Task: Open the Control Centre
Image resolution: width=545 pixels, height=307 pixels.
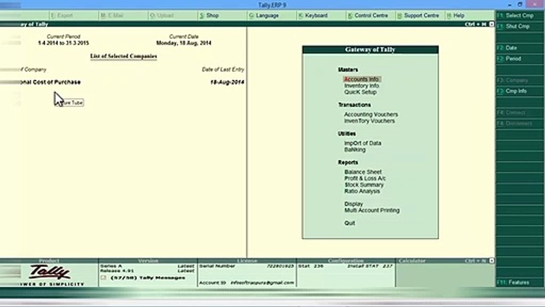Action: tap(370, 15)
